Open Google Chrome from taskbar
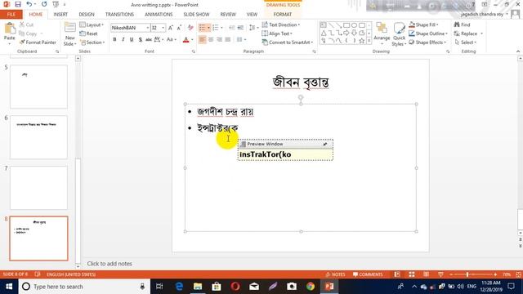523x294 pixels. (311, 287)
